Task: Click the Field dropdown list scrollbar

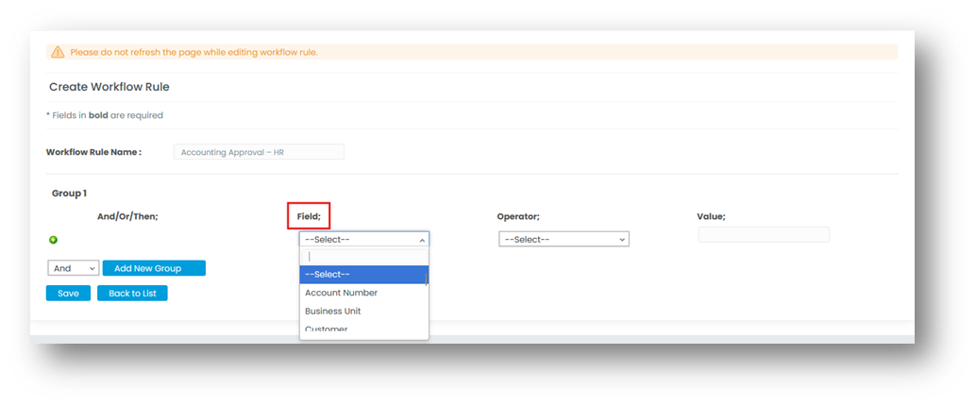Action: click(x=427, y=278)
